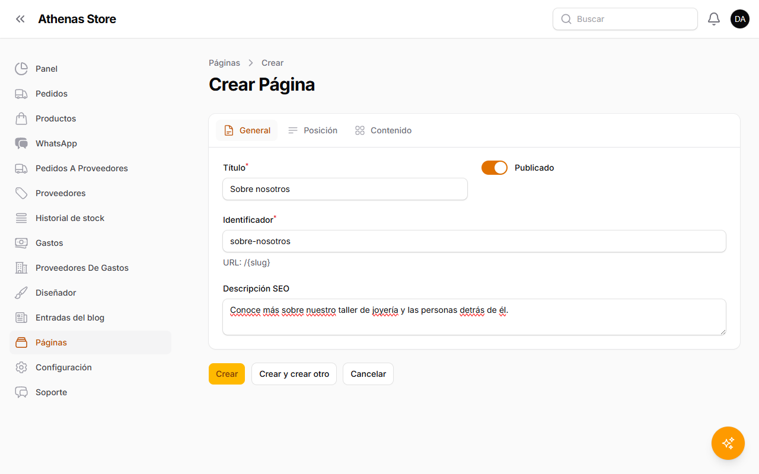Click the Pedidos A Proveedores truck icon
Viewport: 759px width, 474px height.
(x=21, y=168)
